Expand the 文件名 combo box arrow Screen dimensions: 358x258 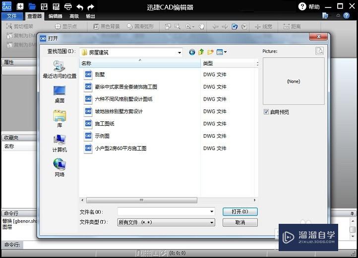point(212,211)
